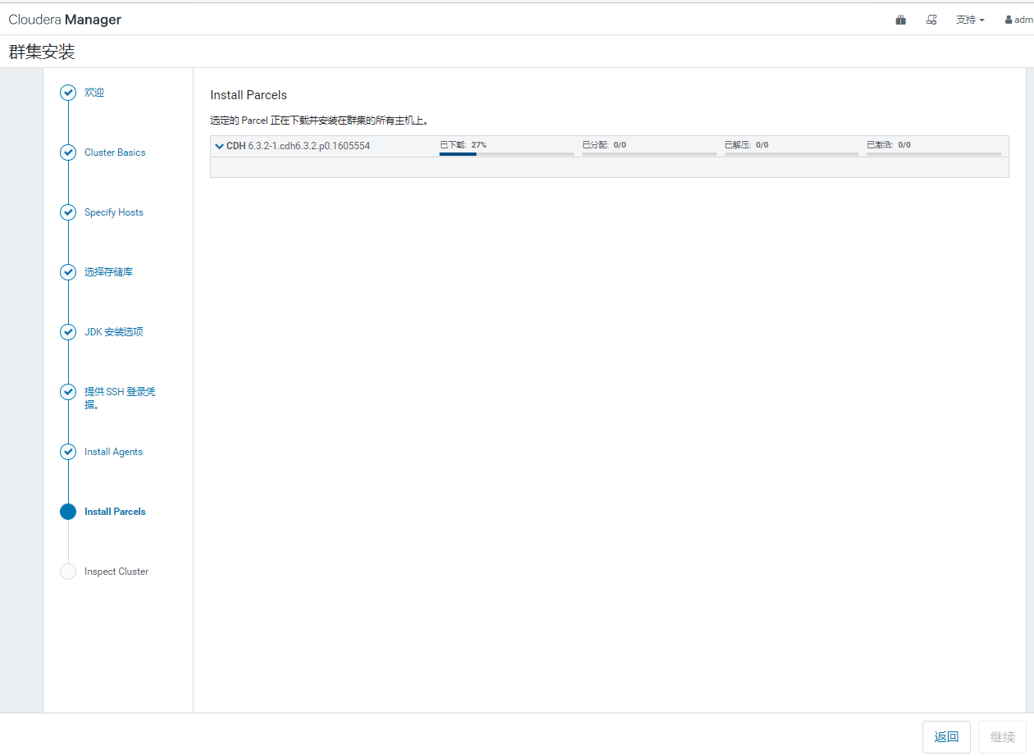Open the admin user menu
1034x756 pixels.
point(1019,20)
